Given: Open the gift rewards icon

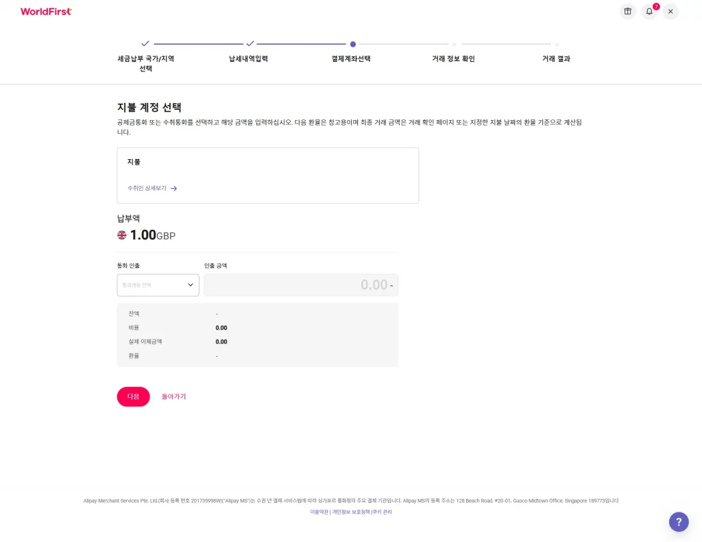Looking at the screenshot, I should coord(628,12).
